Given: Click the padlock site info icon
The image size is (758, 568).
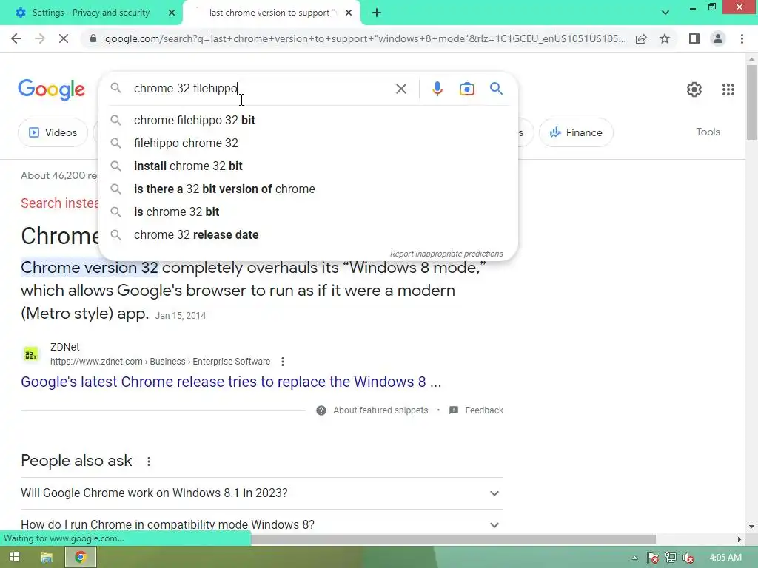Looking at the screenshot, I should point(93,38).
